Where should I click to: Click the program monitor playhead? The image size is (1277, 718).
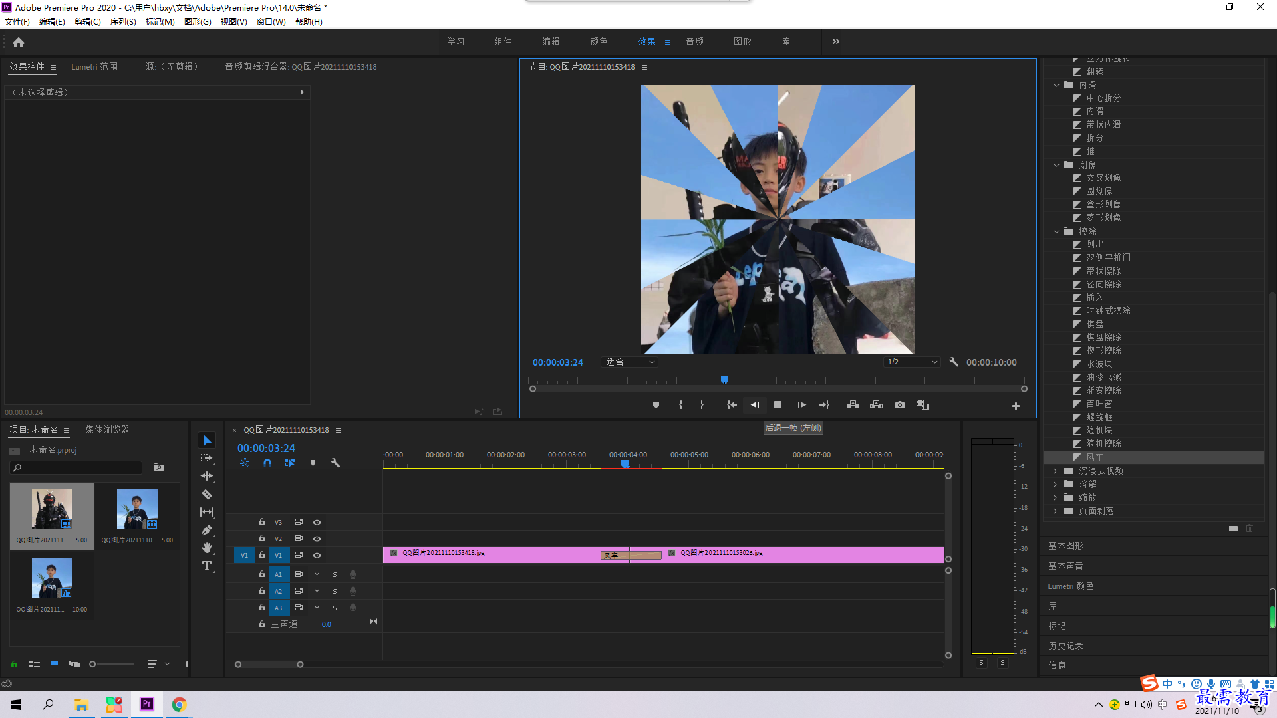[724, 380]
